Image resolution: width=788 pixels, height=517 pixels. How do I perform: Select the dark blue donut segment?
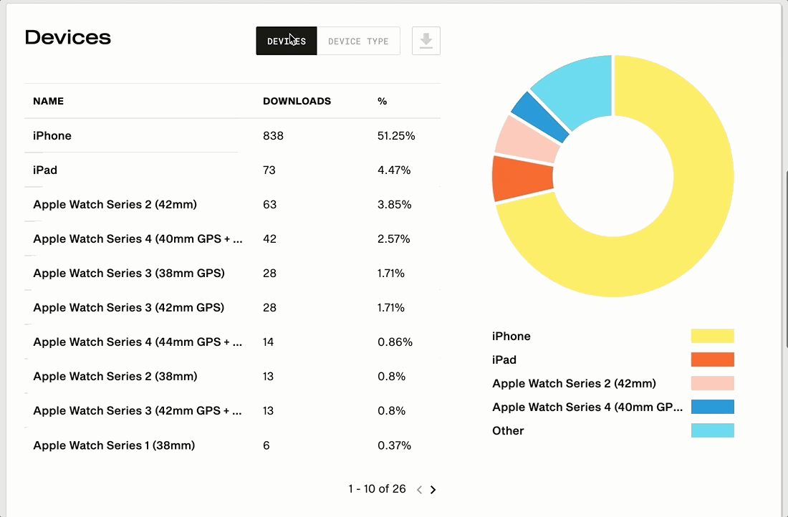click(x=540, y=117)
